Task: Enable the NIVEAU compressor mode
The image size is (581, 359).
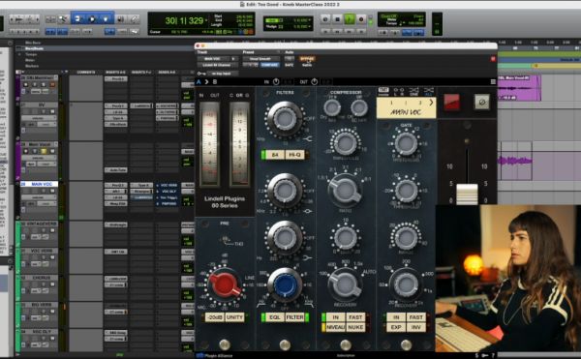Action: [x=335, y=327]
